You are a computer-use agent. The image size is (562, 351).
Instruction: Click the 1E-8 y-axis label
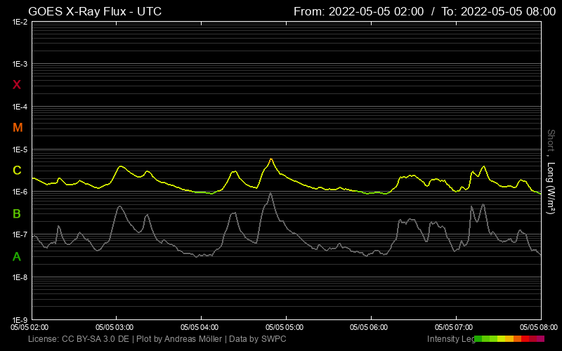click(20, 277)
